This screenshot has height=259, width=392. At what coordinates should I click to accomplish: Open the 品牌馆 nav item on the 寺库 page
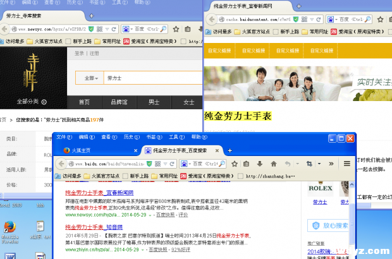[119, 102]
